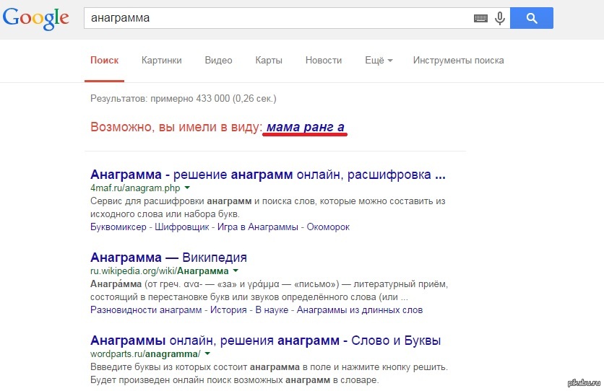Open the Новости tab
The height and width of the screenshot is (391, 604).
tap(324, 61)
